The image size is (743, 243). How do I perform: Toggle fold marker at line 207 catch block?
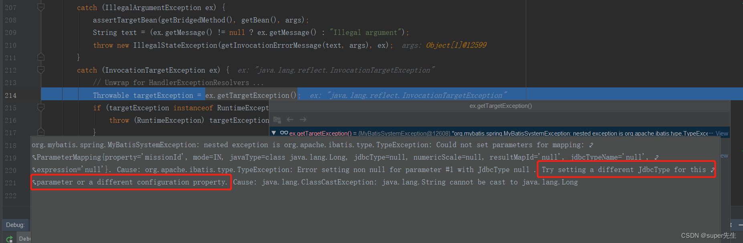click(x=41, y=7)
